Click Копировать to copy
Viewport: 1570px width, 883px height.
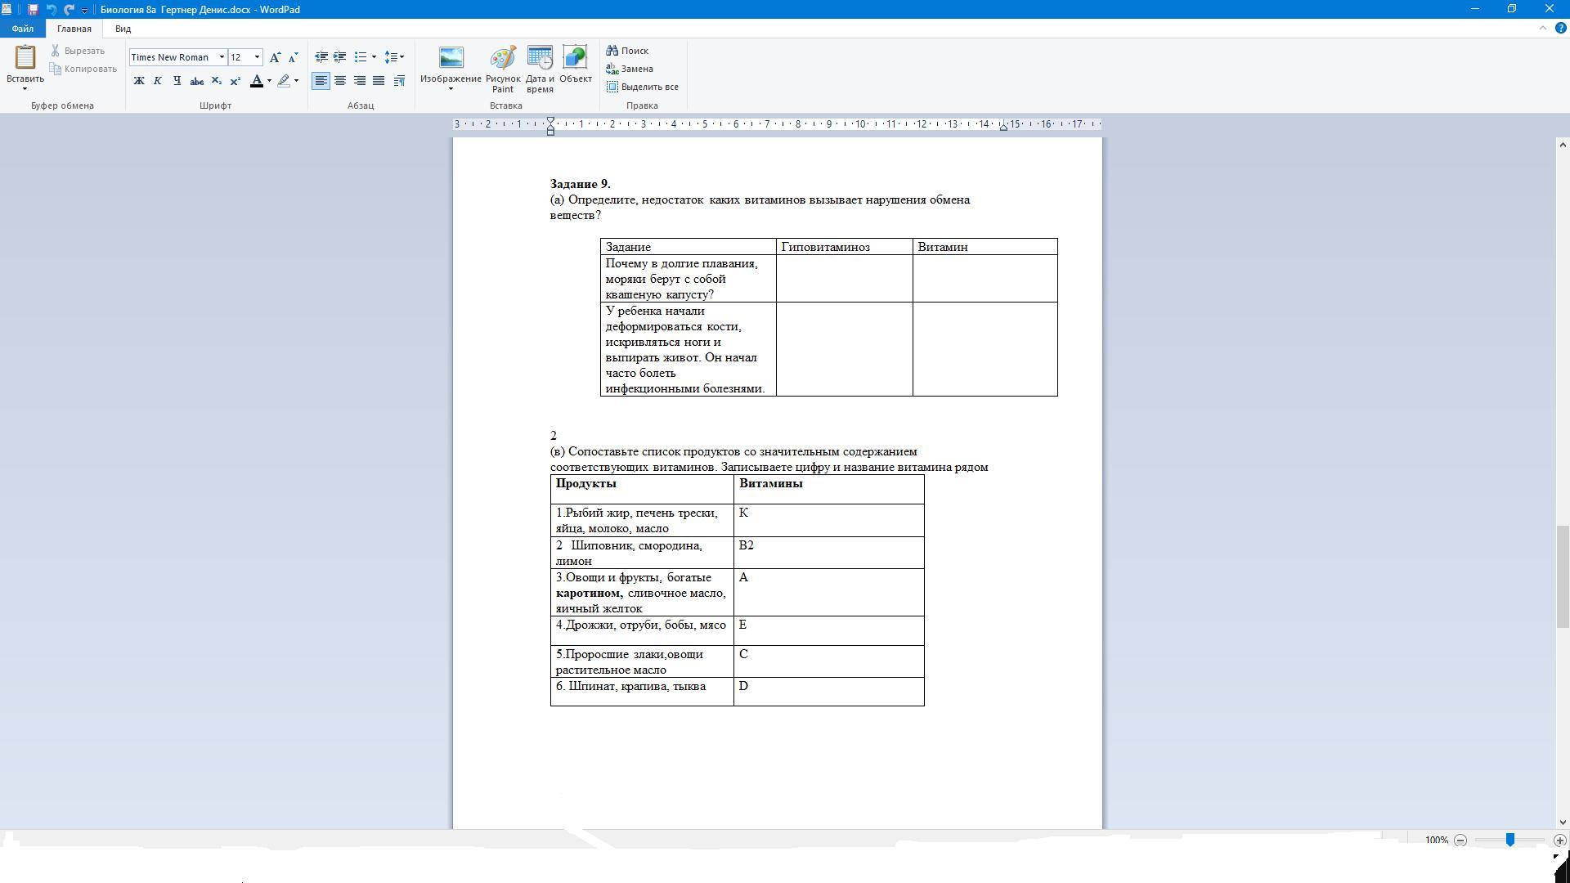click(83, 69)
